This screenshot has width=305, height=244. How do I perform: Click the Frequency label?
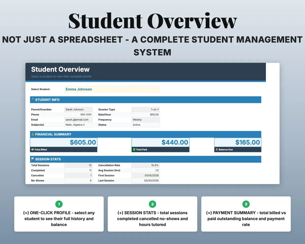(105, 120)
